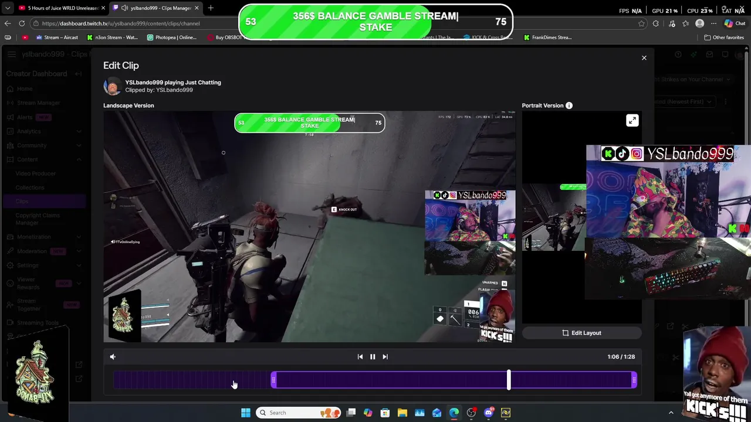Skip forward with the next button

click(x=385, y=356)
